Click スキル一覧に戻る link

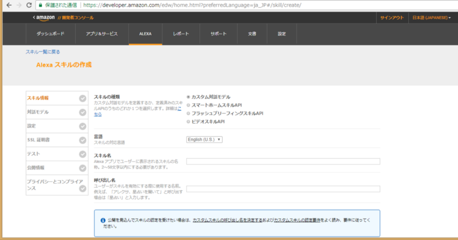coord(43,52)
